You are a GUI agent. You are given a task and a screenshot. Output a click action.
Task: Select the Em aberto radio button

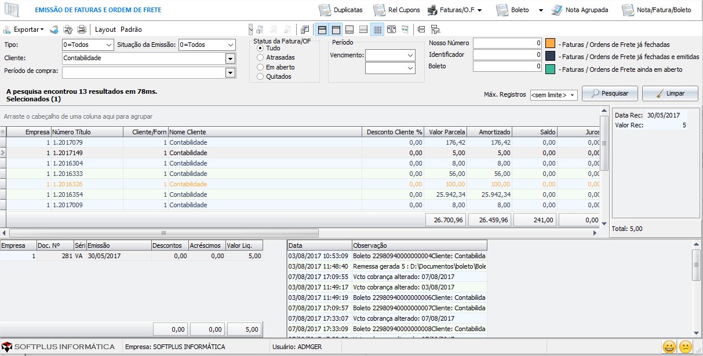[x=260, y=67]
